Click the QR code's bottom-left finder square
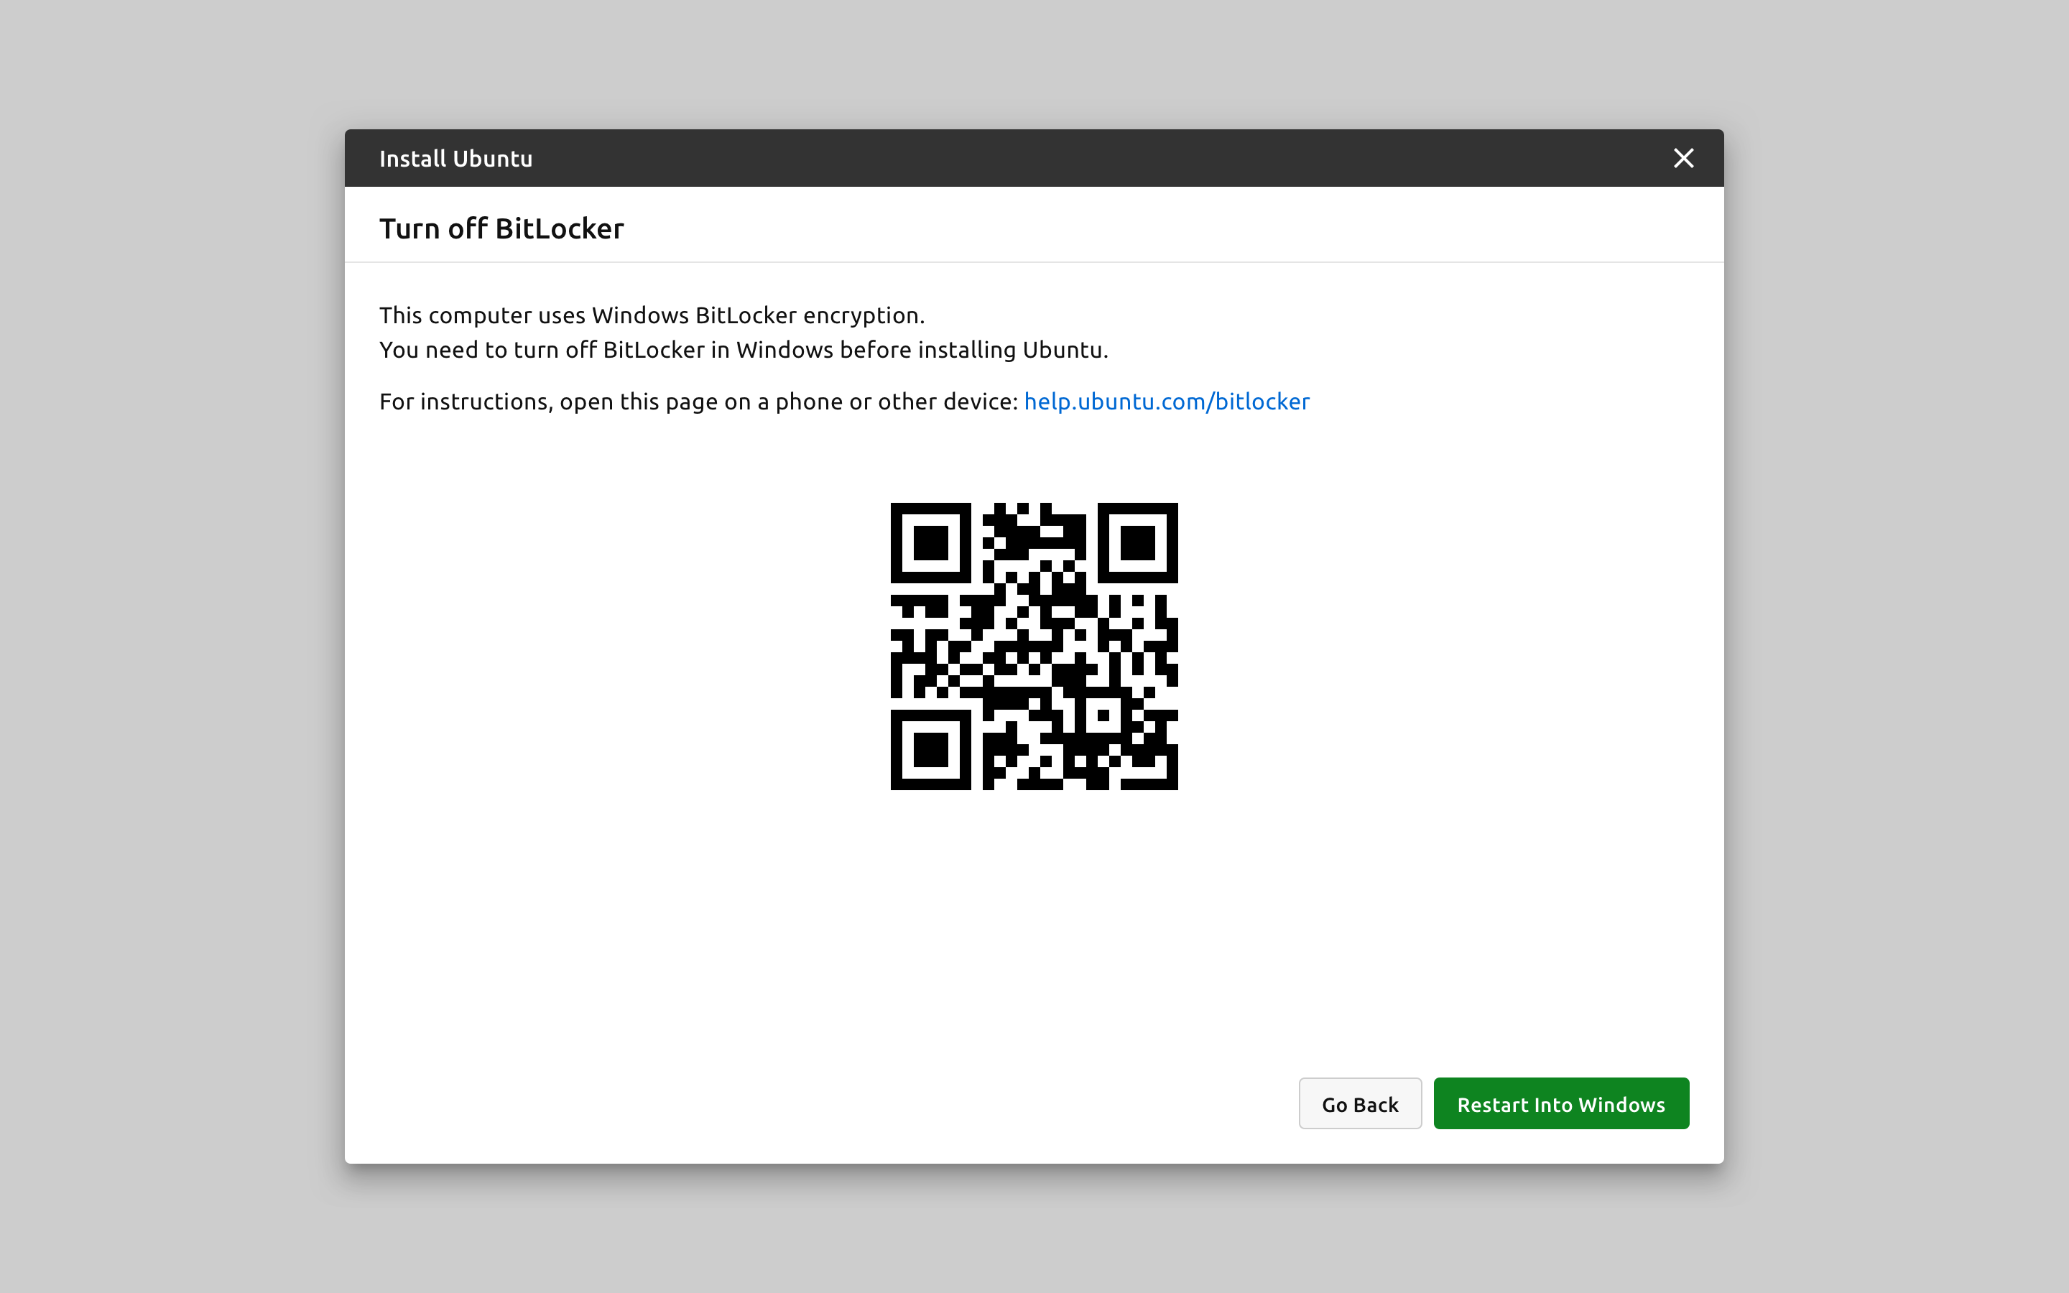 (930, 750)
